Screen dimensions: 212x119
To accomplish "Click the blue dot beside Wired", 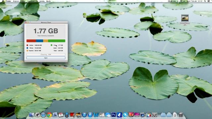I will click(x=27, y=48).
